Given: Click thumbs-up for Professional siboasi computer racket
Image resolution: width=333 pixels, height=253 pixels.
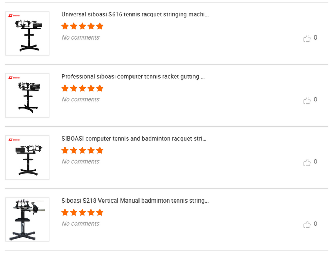Looking at the screenshot, I should pos(307,100).
